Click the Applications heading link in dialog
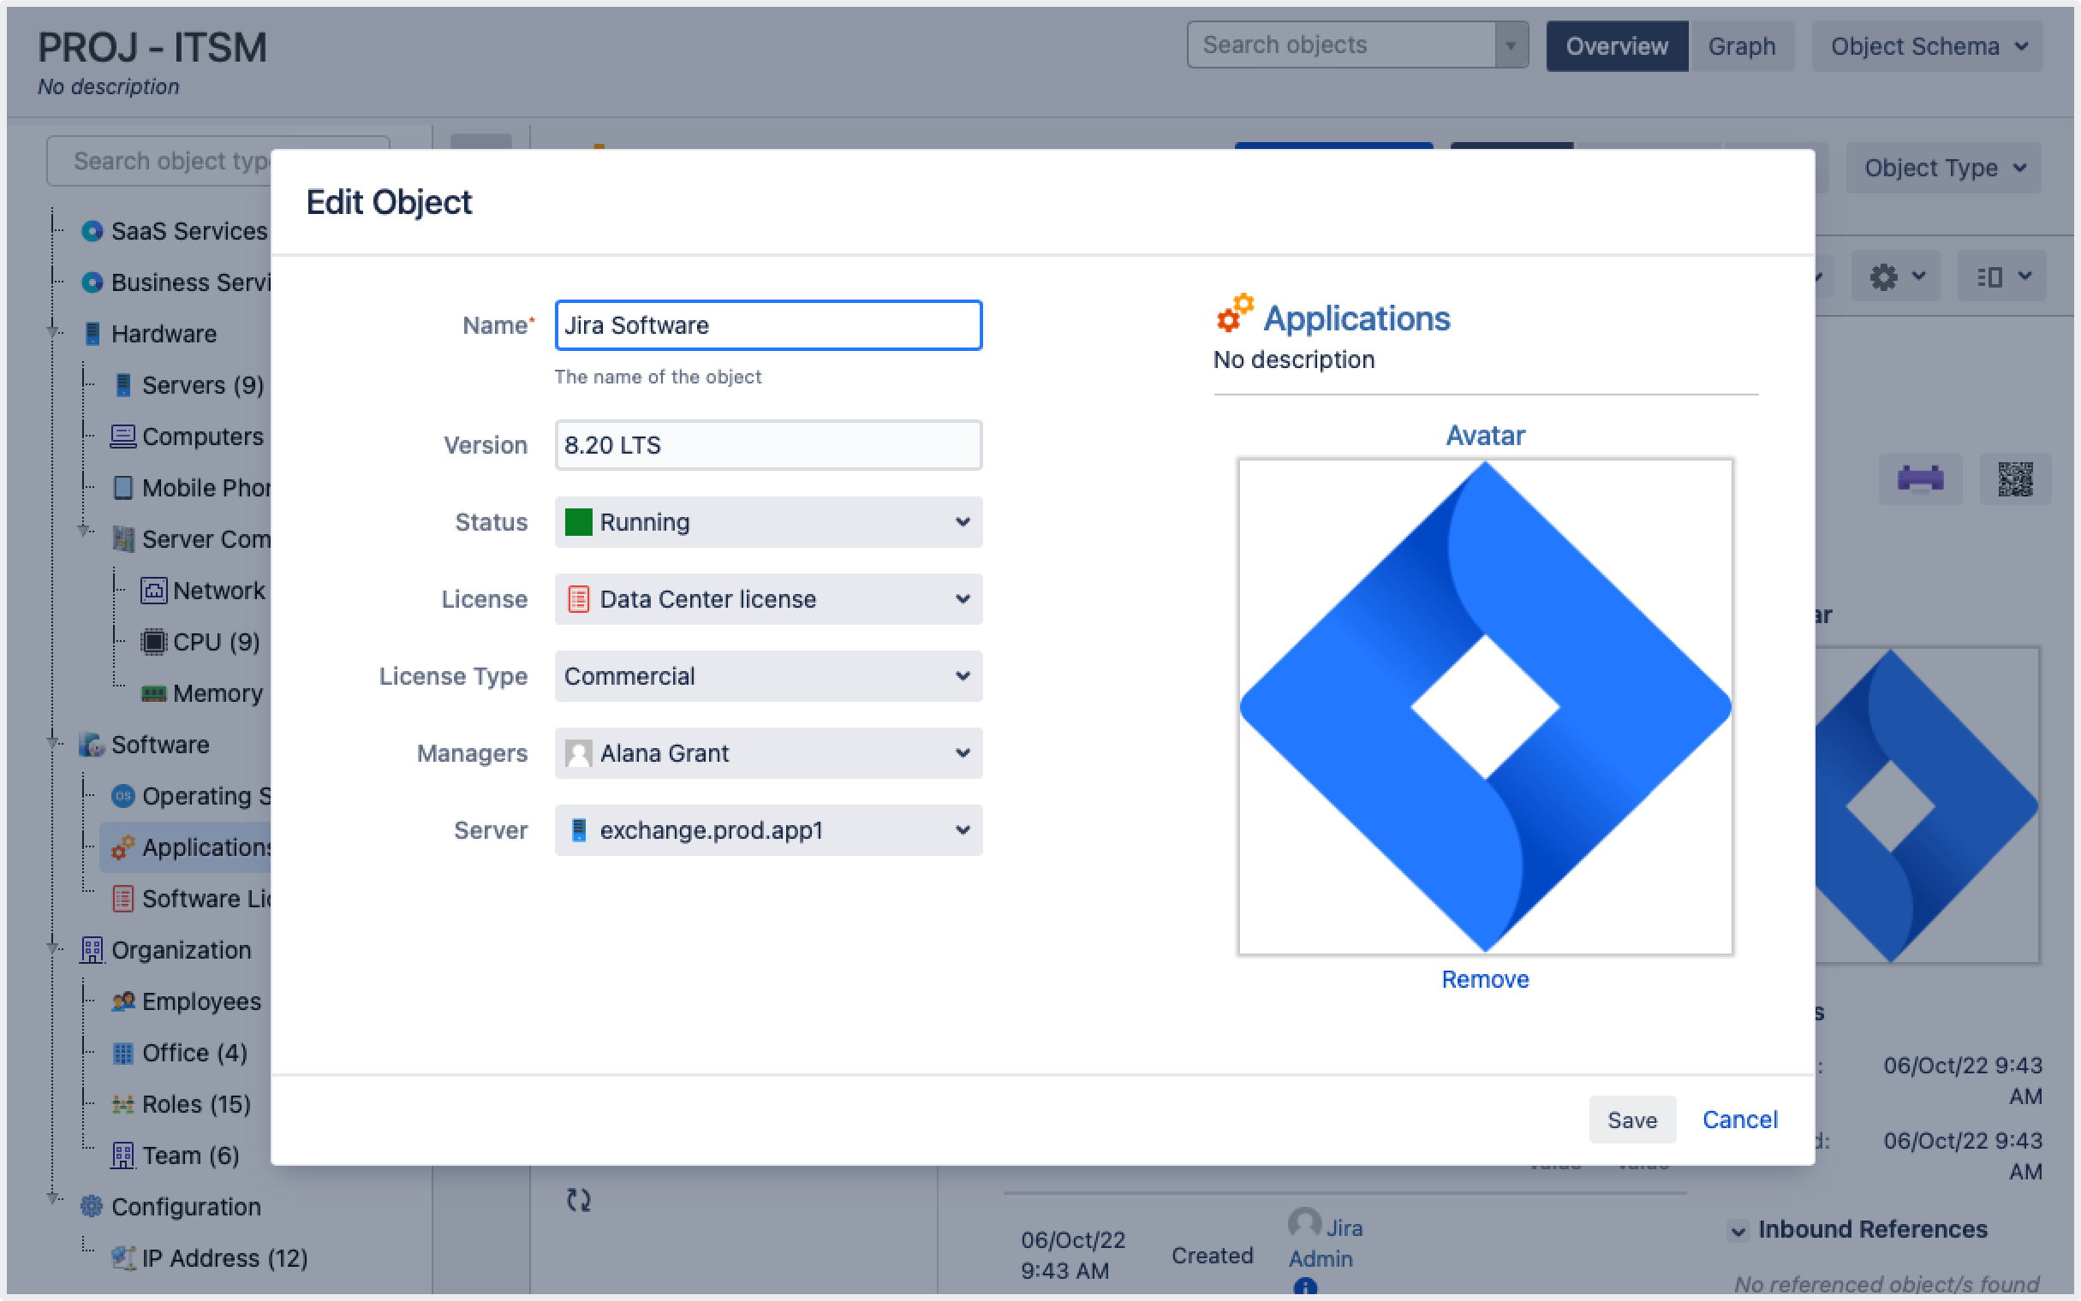 (1357, 319)
